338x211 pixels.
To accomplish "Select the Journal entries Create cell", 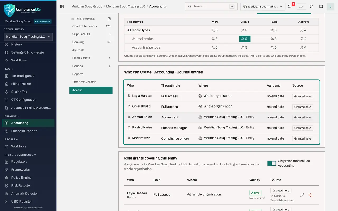I will pos(245,39).
